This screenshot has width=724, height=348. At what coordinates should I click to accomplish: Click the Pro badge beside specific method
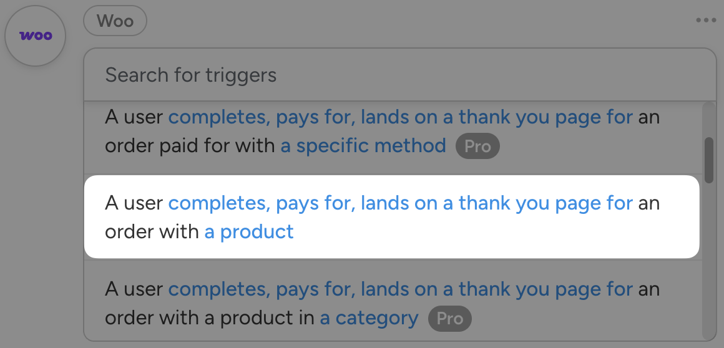coord(477,147)
